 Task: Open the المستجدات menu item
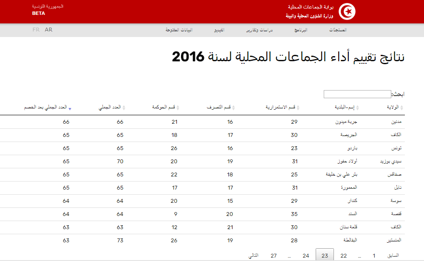coord(338,30)
